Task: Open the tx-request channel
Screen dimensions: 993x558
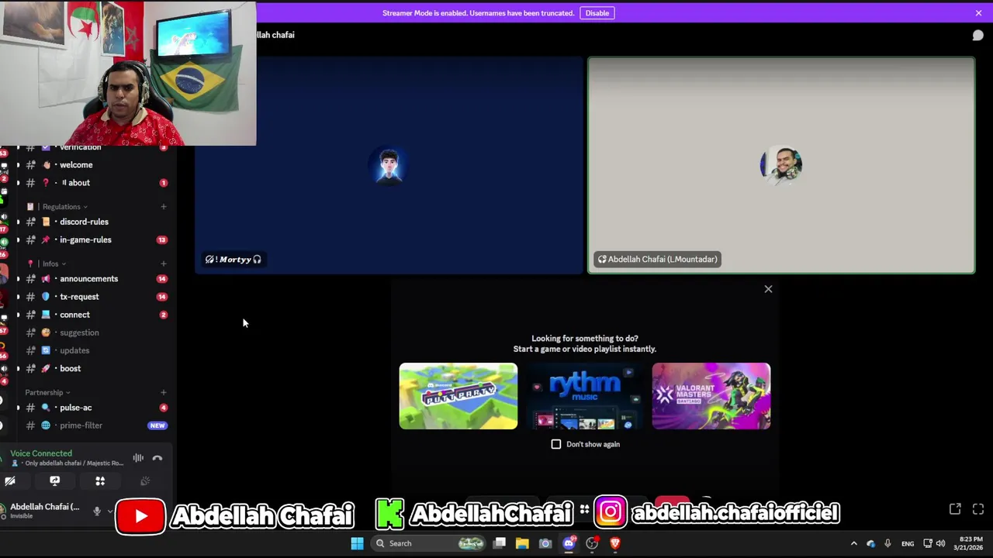Action: (93, 297)
